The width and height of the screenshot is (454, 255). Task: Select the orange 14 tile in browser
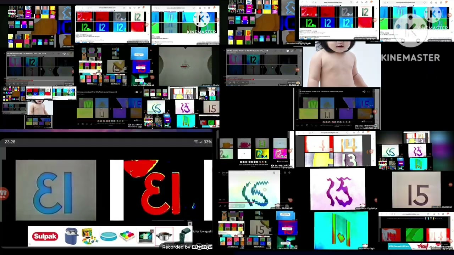[x=348, y=144]
